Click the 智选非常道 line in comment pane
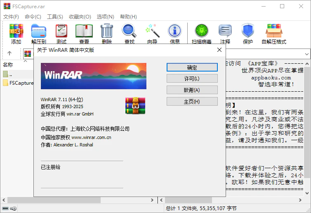 (x=276, y=84)
